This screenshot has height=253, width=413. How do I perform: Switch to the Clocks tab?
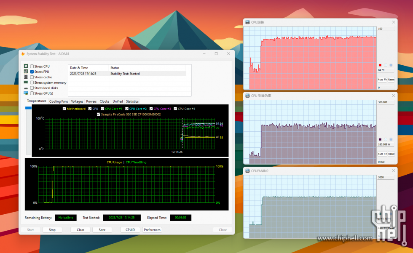[105, 101]
